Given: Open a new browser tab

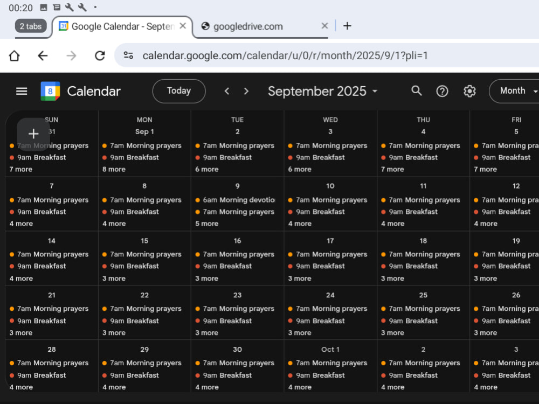Looking at the screenshot, I should (x=347, y=26).
